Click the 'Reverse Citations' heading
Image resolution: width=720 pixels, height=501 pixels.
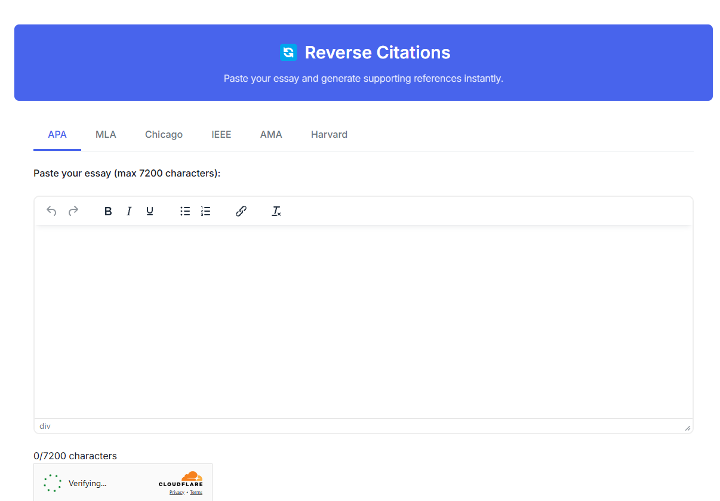pos(377,52)
